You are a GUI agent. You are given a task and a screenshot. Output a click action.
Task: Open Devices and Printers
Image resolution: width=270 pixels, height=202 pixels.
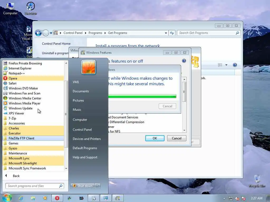pyautogui.click(x=87, y=139)
